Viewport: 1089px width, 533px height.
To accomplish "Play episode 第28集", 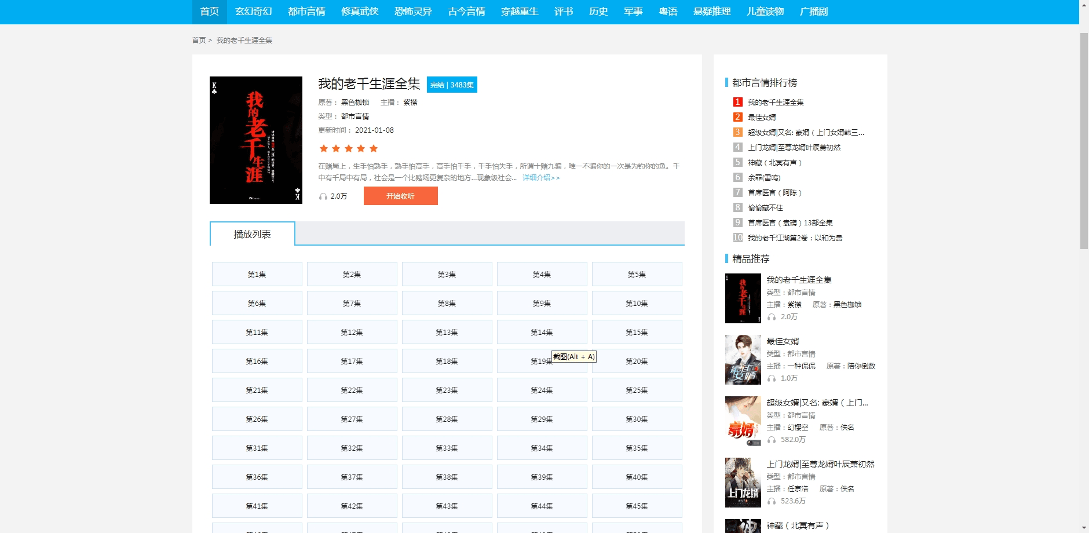I will [x=447, y=419].
